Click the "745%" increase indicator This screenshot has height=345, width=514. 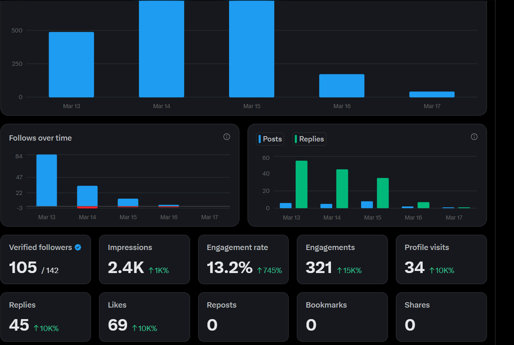click(269, 270)
